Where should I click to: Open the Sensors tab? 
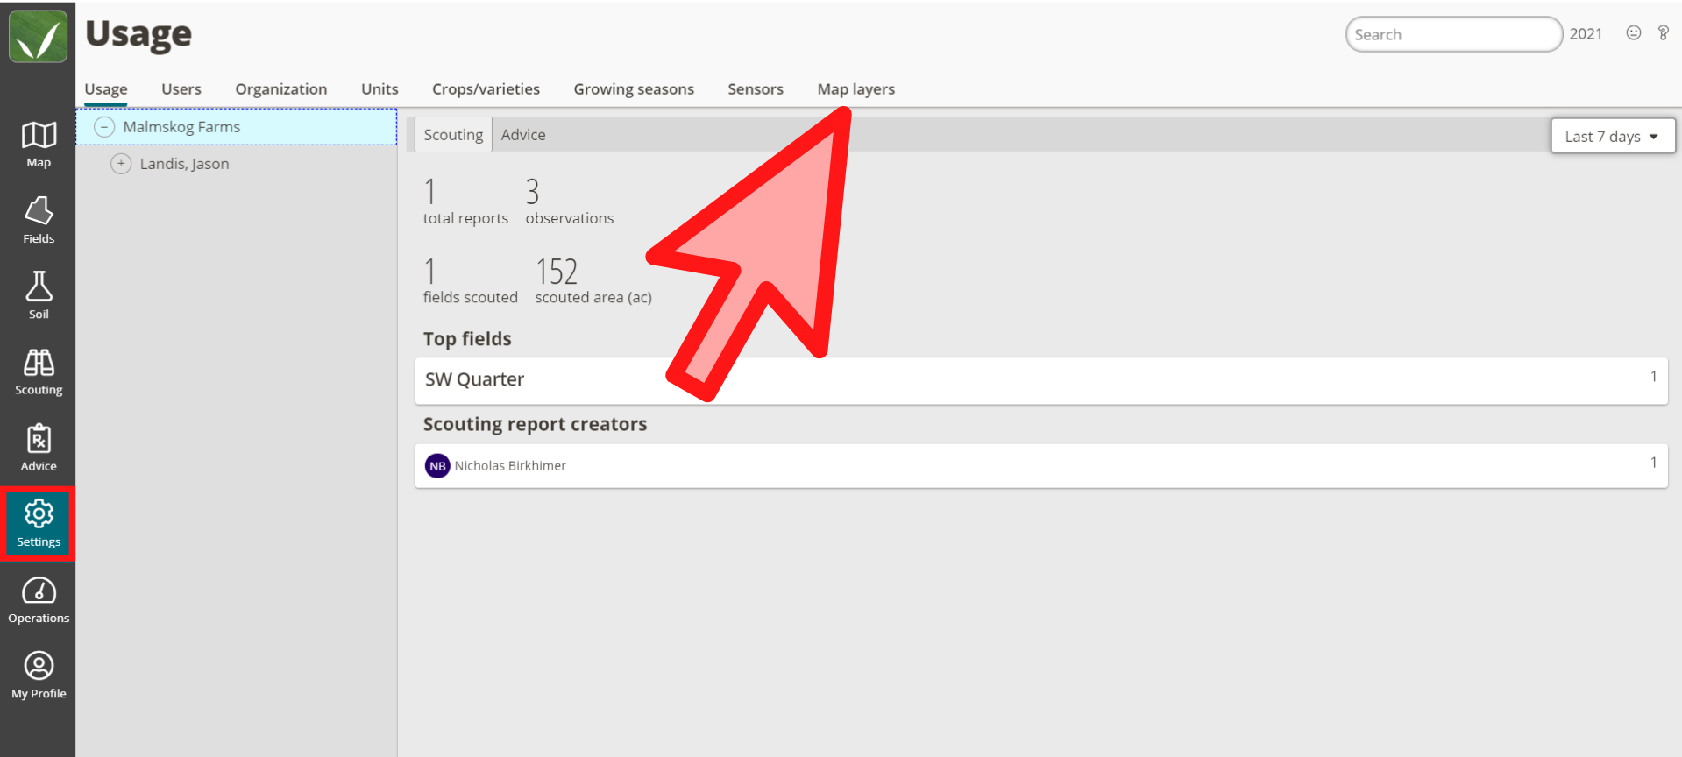coord(756,89)
